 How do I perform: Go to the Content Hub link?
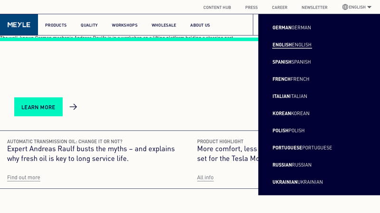[x=217, y=7]
